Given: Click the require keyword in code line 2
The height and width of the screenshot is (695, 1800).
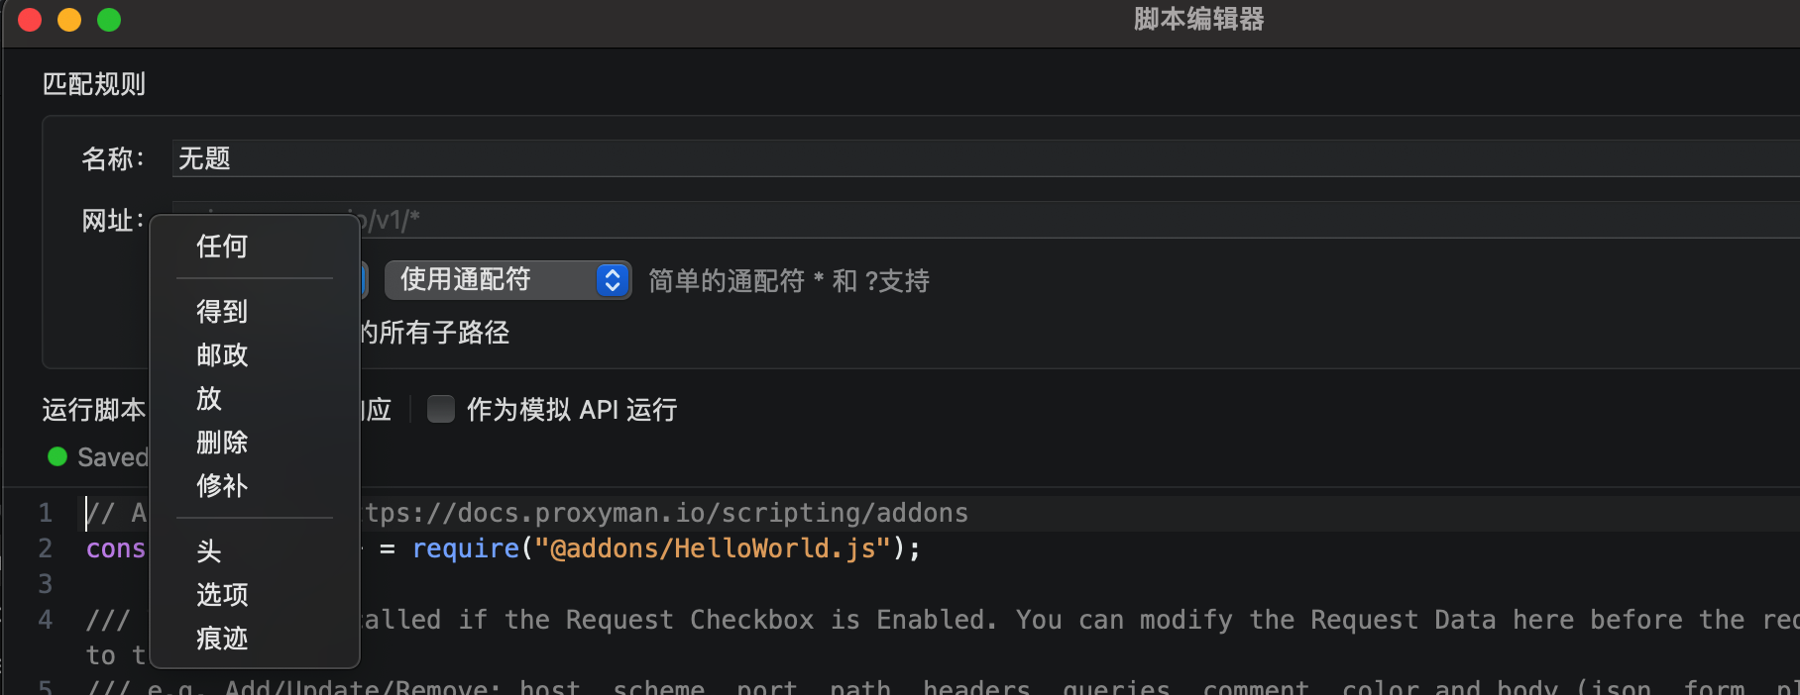Looking at the screenshot, I should click(x=466, y=548).
